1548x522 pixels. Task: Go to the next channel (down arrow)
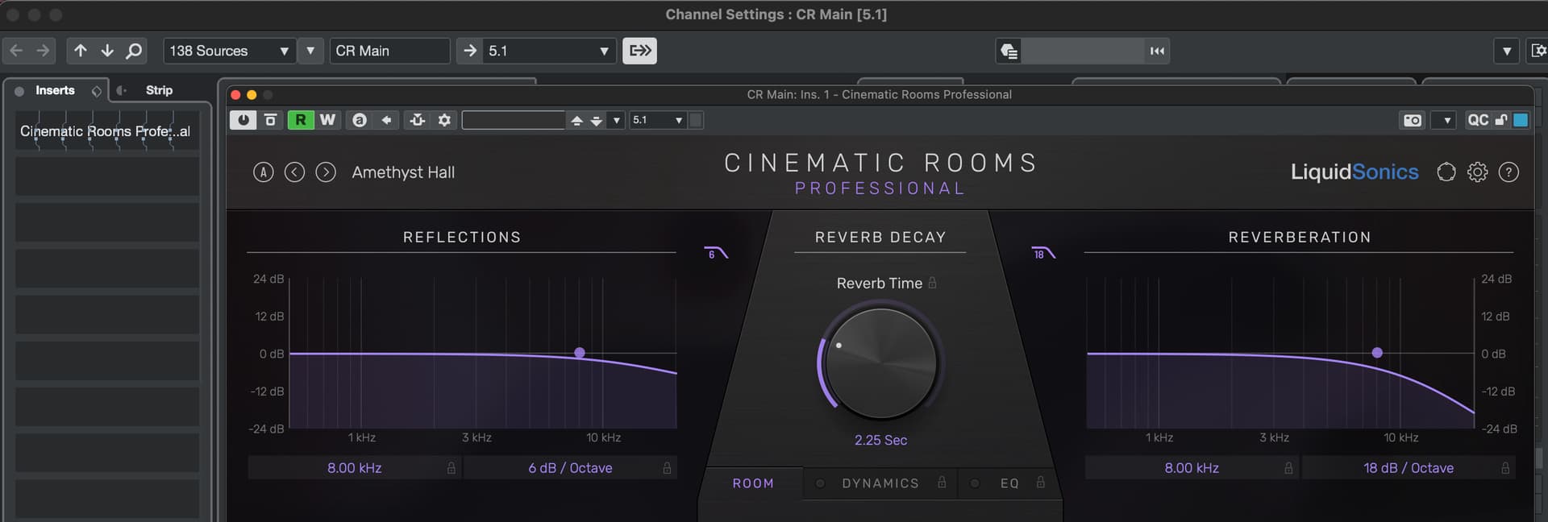[107, 51]
